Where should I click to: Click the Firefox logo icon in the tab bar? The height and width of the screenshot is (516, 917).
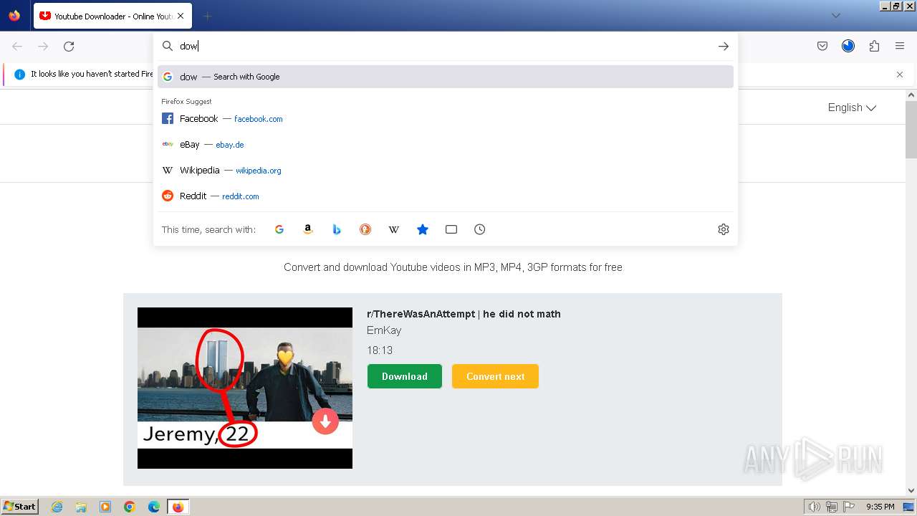pyautogui.click(x=14, y=16)
